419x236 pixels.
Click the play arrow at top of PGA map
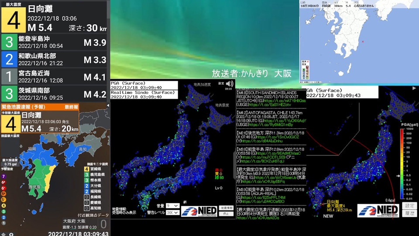point(414,88)
